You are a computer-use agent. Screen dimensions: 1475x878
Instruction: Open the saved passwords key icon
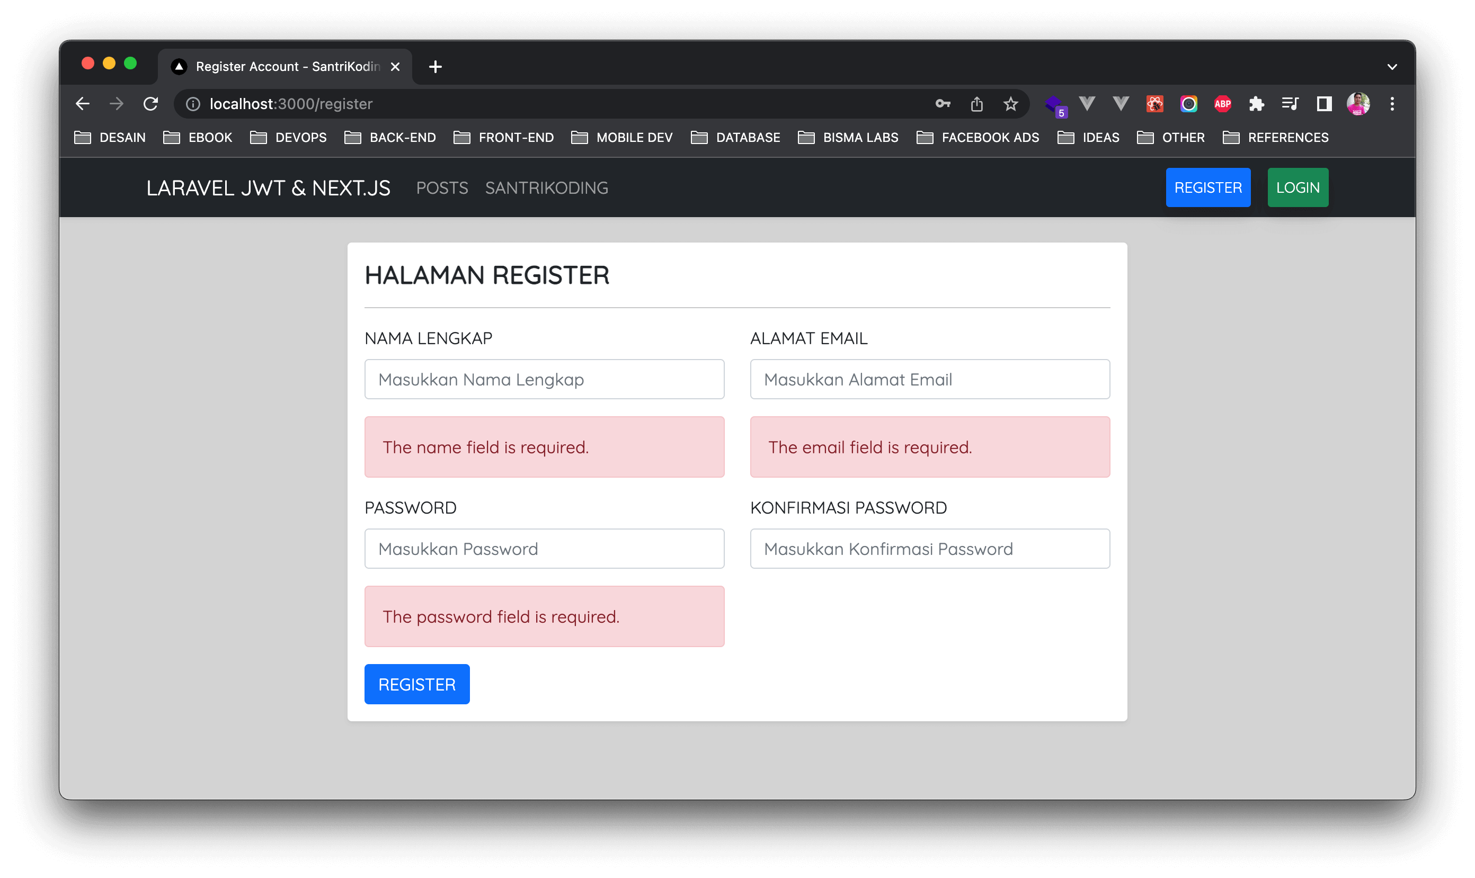tap(943, 104)
